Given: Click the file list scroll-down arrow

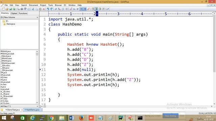Looking at the screenshot, I should coord(37,103).
